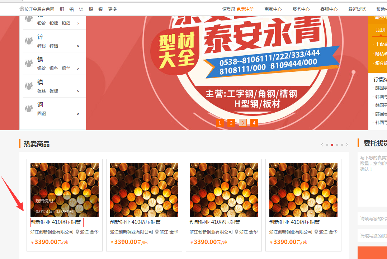Open the 镍丝 subcategory link

42,91
